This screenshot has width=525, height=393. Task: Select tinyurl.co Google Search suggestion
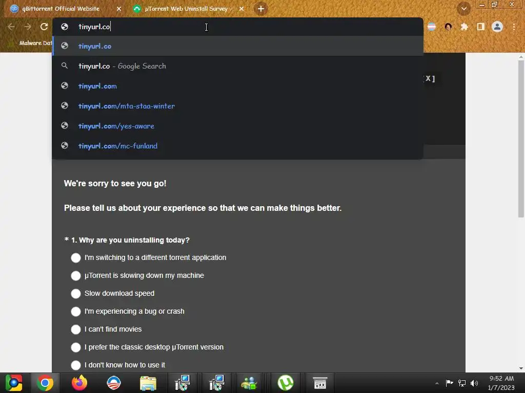[238, 66]
